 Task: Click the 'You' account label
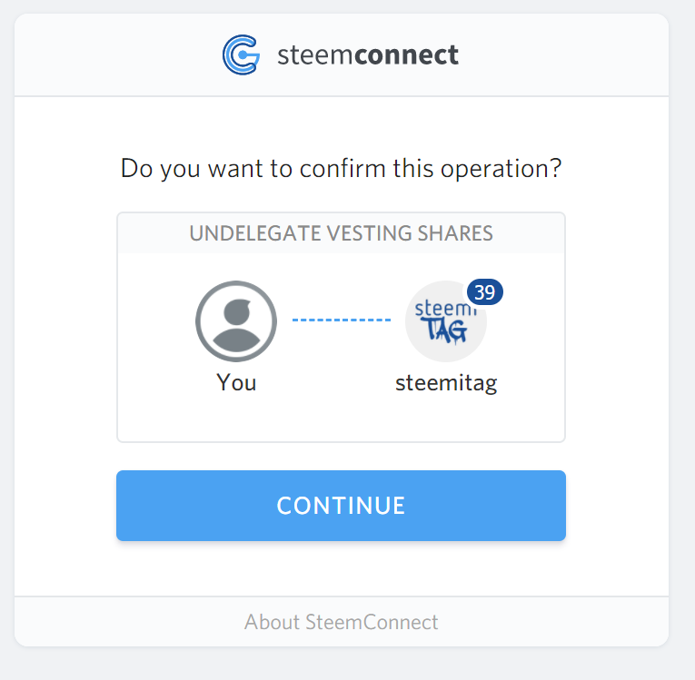[x=236, y=382]
